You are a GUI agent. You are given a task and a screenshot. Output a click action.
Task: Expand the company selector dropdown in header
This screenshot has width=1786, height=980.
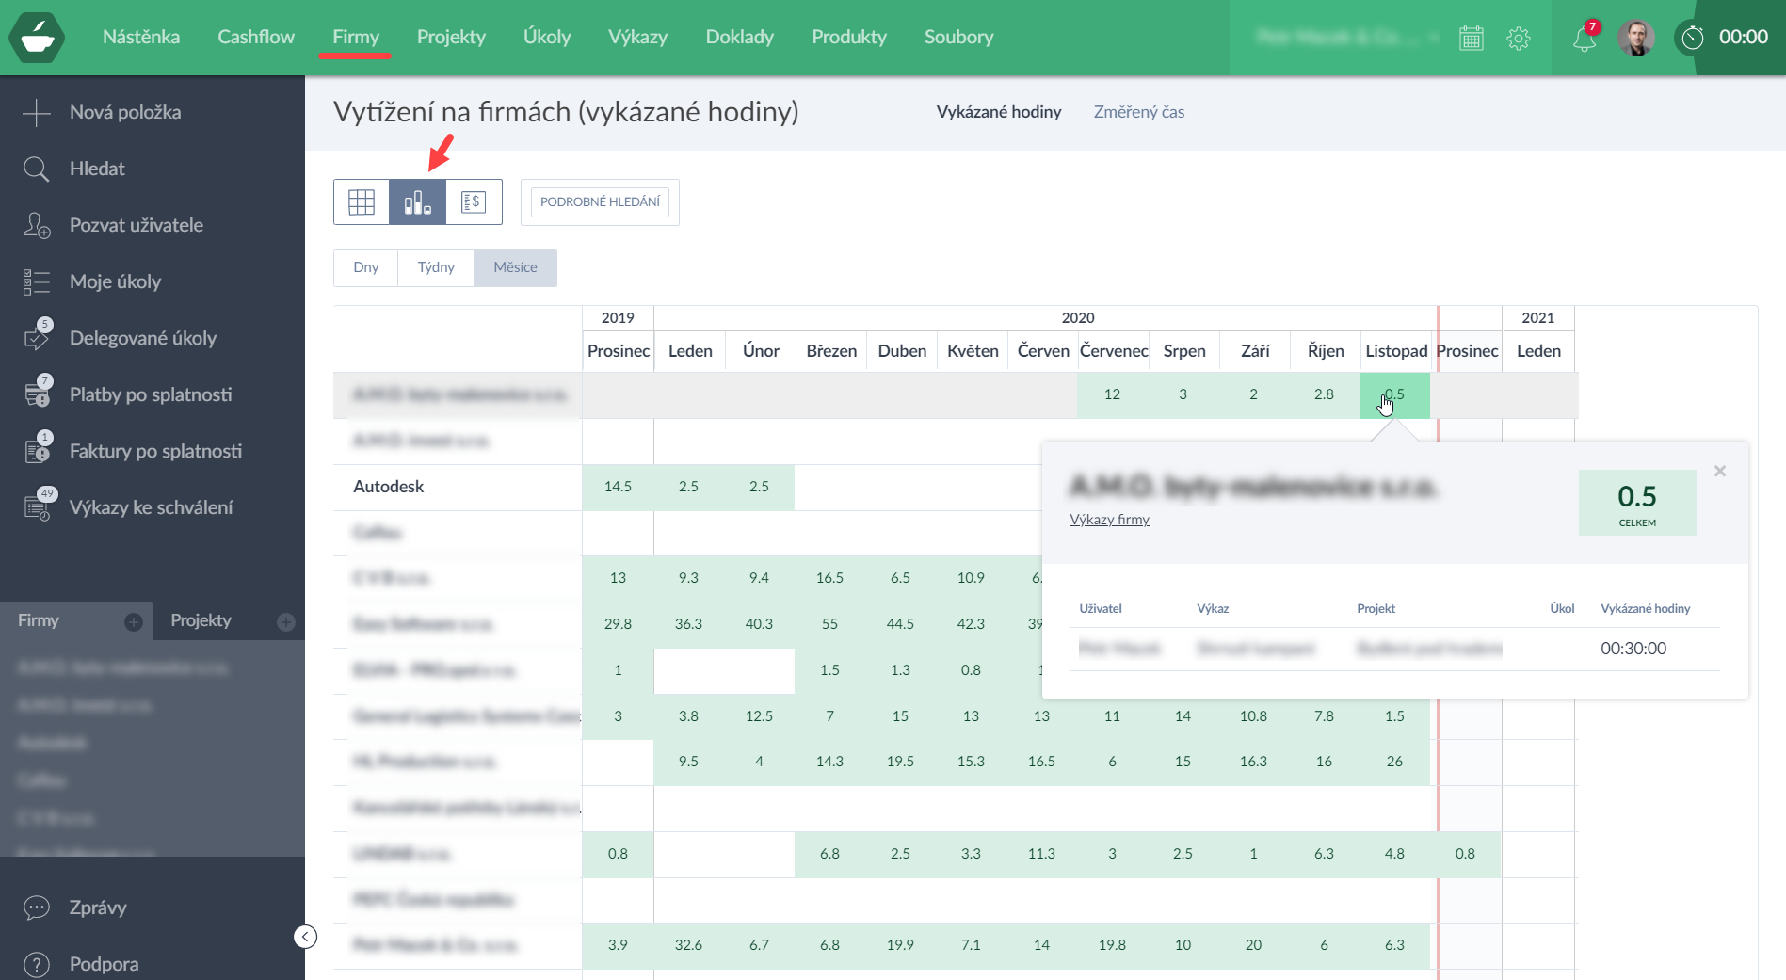point(1434,38)
